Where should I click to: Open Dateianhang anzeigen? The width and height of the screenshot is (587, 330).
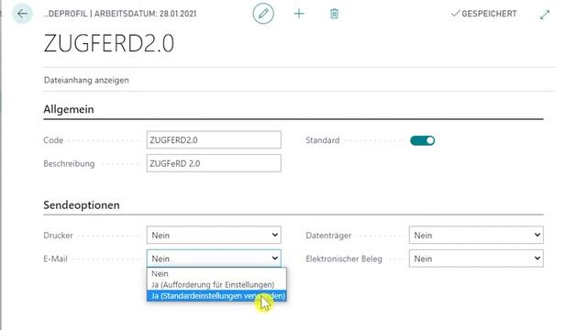[86, 80]
